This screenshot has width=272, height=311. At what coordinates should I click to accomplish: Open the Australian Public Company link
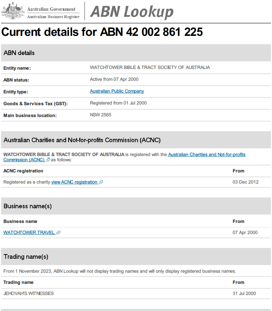coord(117,91)
